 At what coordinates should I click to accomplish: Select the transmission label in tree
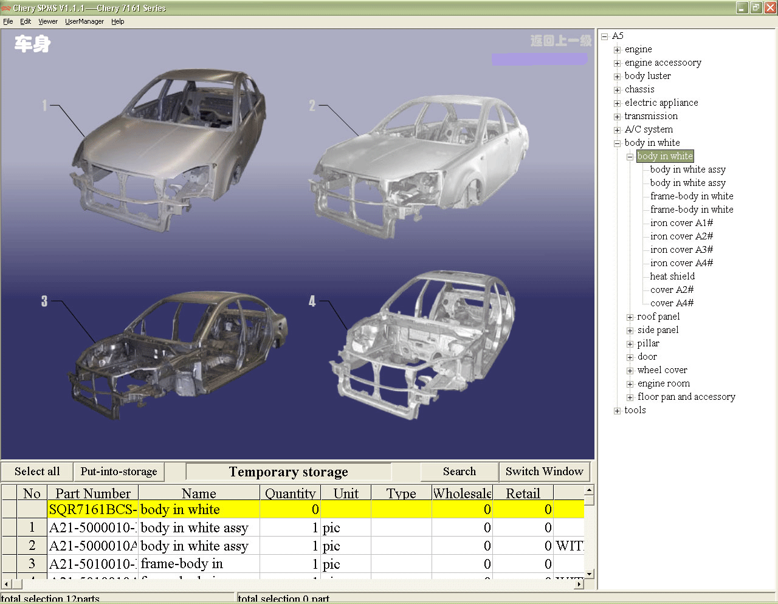point(651,116)
